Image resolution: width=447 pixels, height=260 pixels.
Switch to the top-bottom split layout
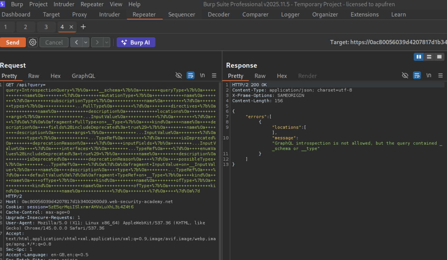[x=429, y=57]
